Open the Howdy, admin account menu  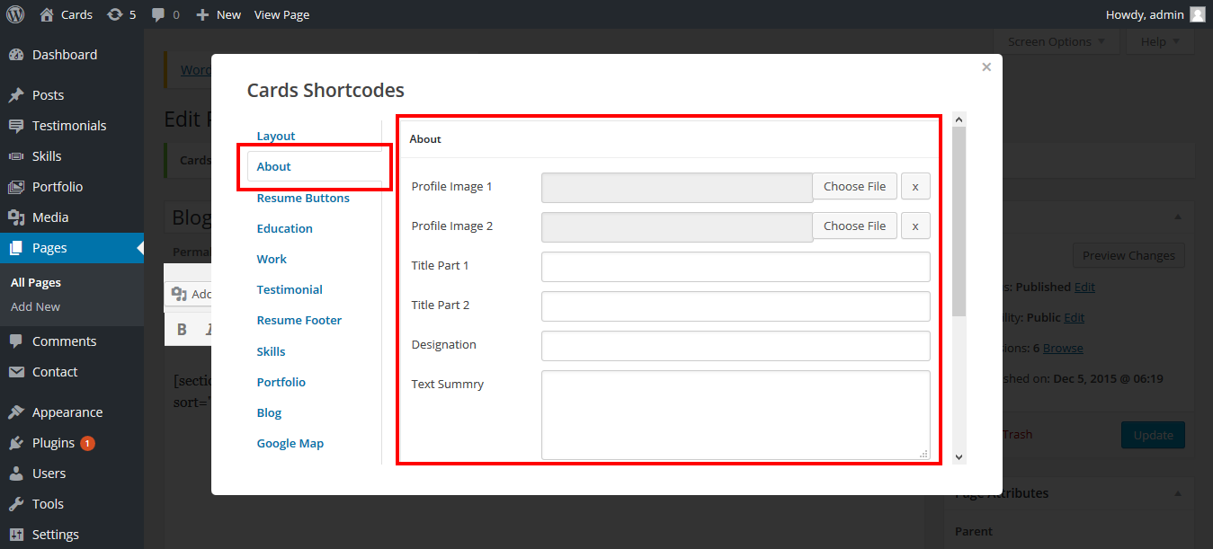point(1155,14)
